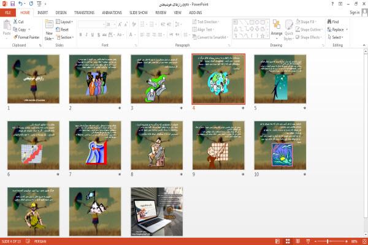Click the zoom out minus button
The image size is (368, 245).
click(315, 241)
